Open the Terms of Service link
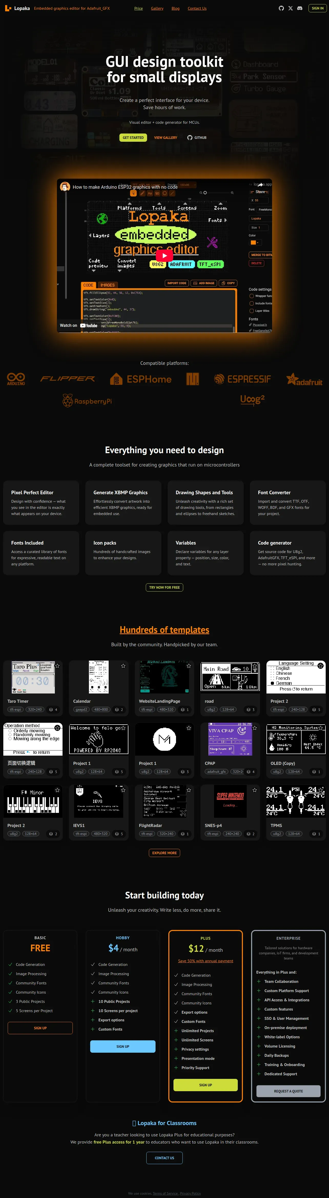Screen dimensions: 329x1198 click(165, 1193)
